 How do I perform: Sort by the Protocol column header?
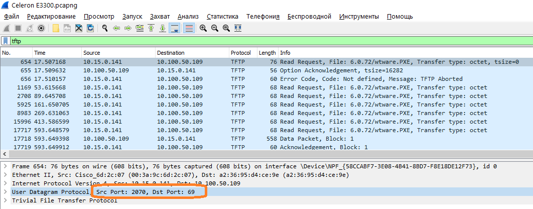tap(241, 53)
